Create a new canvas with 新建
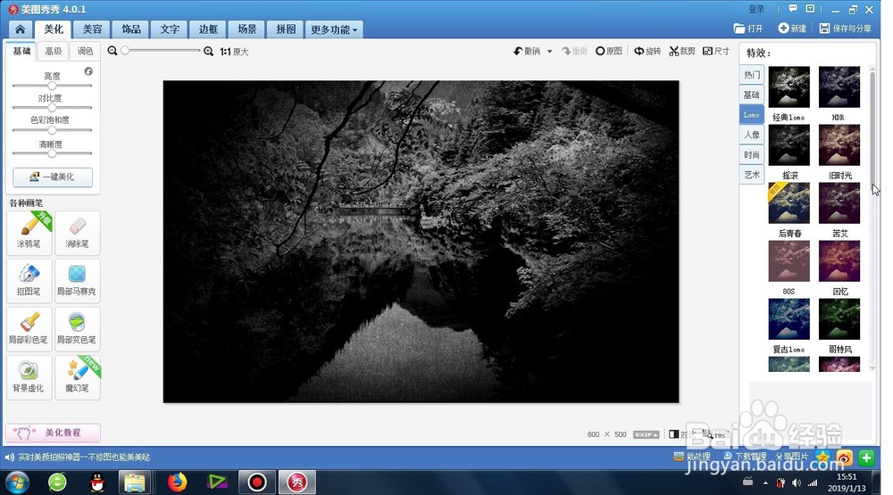 click(792, 29)
